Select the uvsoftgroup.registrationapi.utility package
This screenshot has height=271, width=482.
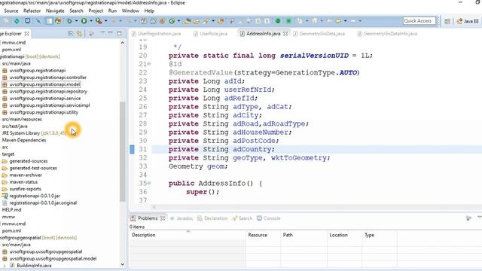click(44, 112)
